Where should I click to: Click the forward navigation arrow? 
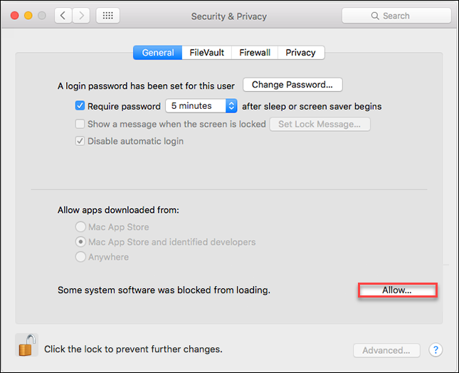(x=81, y=16)
